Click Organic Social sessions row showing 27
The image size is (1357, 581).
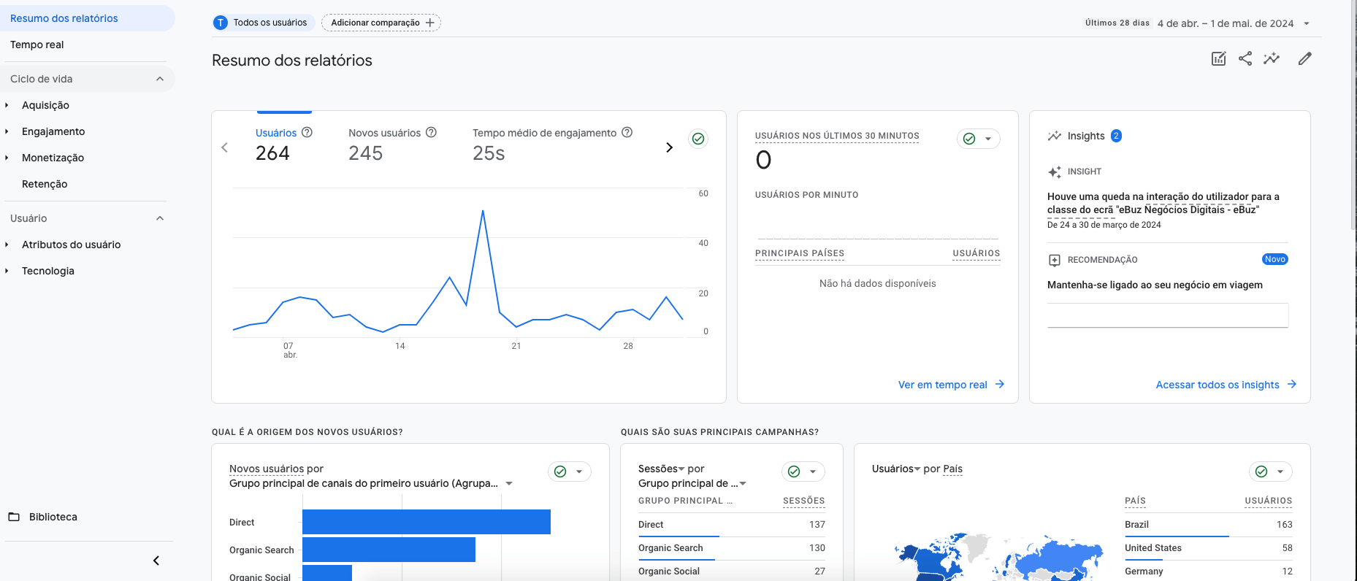pos(732,572)
